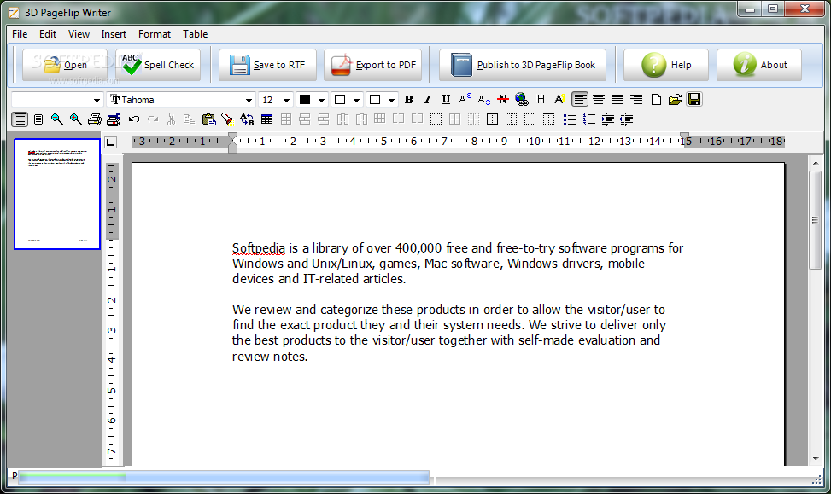Select the page 1 thumbnail
831x494 pixels.
pos(57,195)
